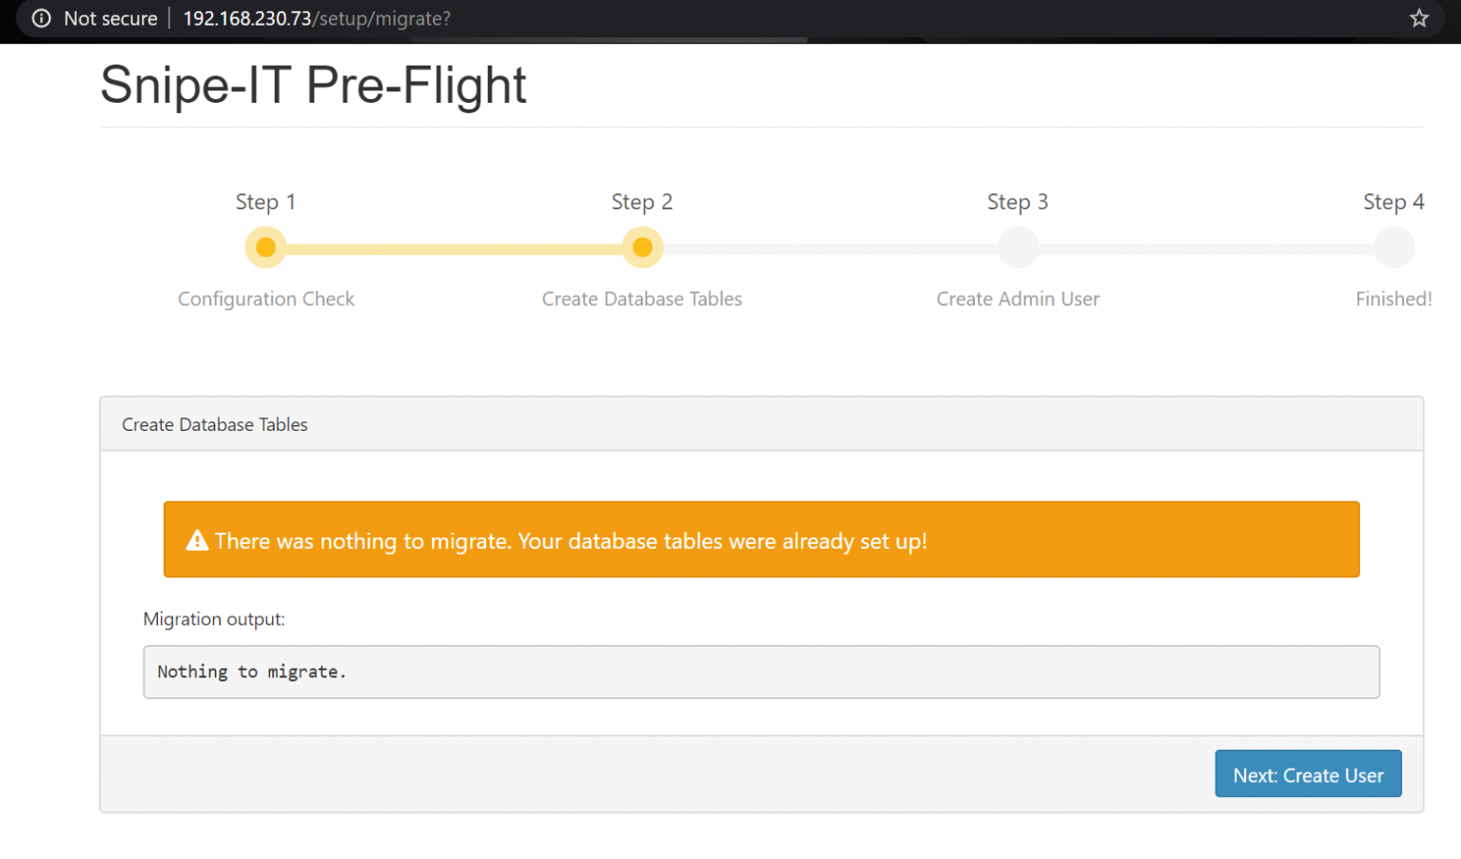The height and width of the screenshot is (859, 1461).
Task: Select the Finished! step label
Action: [x=1393, y=299]
